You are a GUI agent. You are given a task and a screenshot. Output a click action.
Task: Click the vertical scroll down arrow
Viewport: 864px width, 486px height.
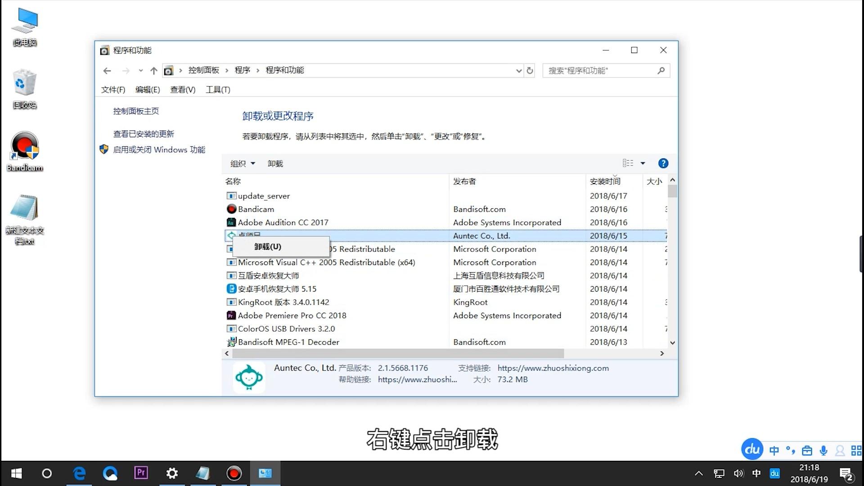pos(672,342)
